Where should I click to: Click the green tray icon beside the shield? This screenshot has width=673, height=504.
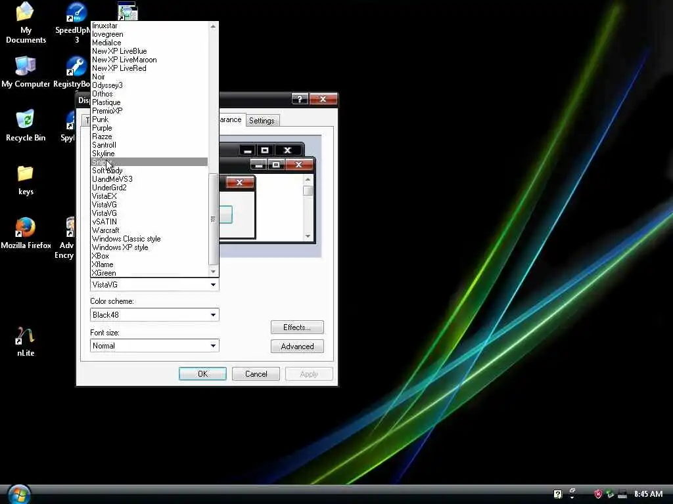click(610, 494)
